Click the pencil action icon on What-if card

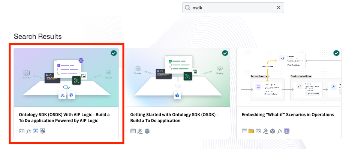coord(265,131)
